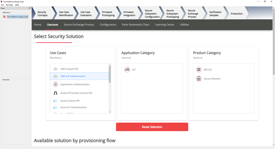Click the main page vertical scrollbar thumb

[274, 42]
